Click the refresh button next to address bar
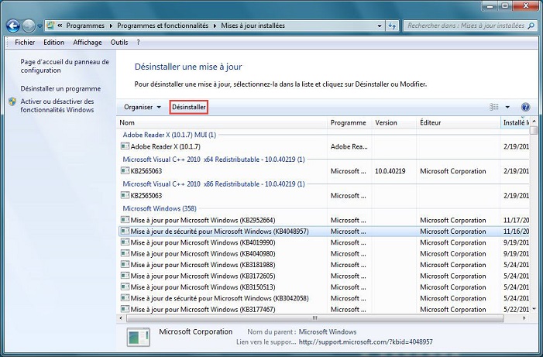The height and width of the screenshot is (357, 543). click(391, 26)
